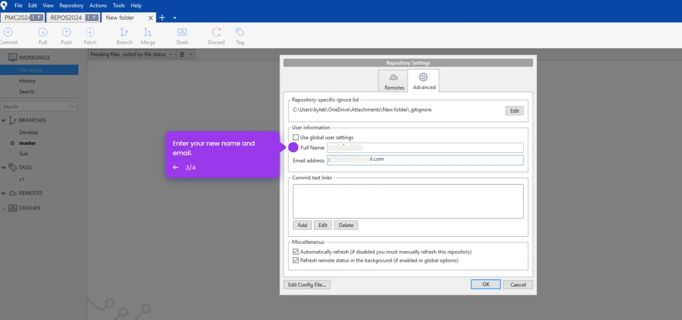Click Edit under Commit text links
This screenshot has height=320, width=682.
[x=323, y=225]
